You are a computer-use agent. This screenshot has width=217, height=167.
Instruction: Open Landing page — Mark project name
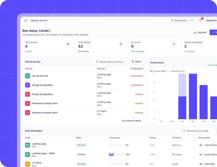[x=43, y=153]
